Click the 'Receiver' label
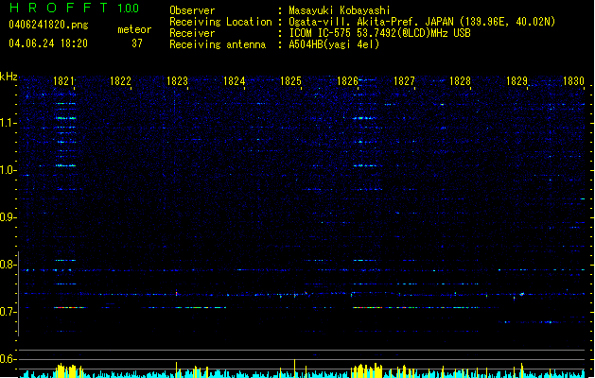Image resolution: width=595 pixels, height=378 pixels. [x=192, y=33]
